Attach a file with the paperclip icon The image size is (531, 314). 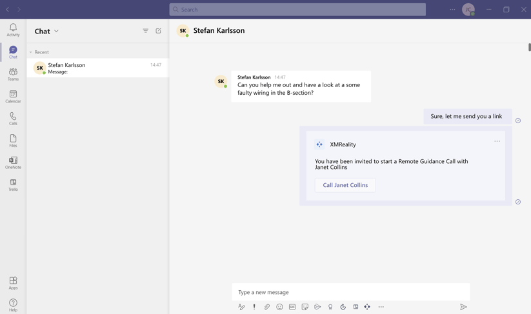pos(267,307)
